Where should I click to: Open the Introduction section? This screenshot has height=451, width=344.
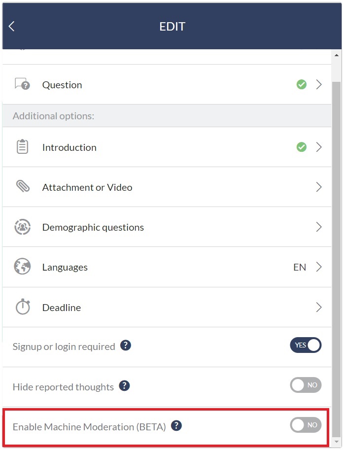click(x=167, y=147)
